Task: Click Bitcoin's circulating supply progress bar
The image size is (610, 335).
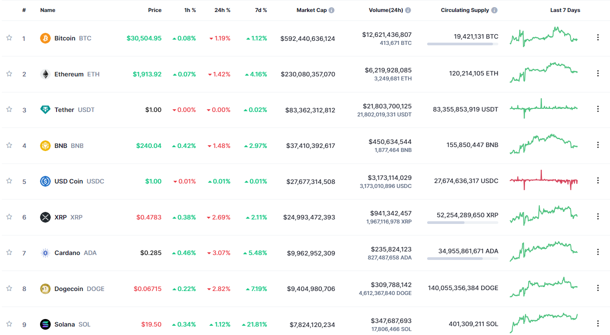Action: pos(462,43)
